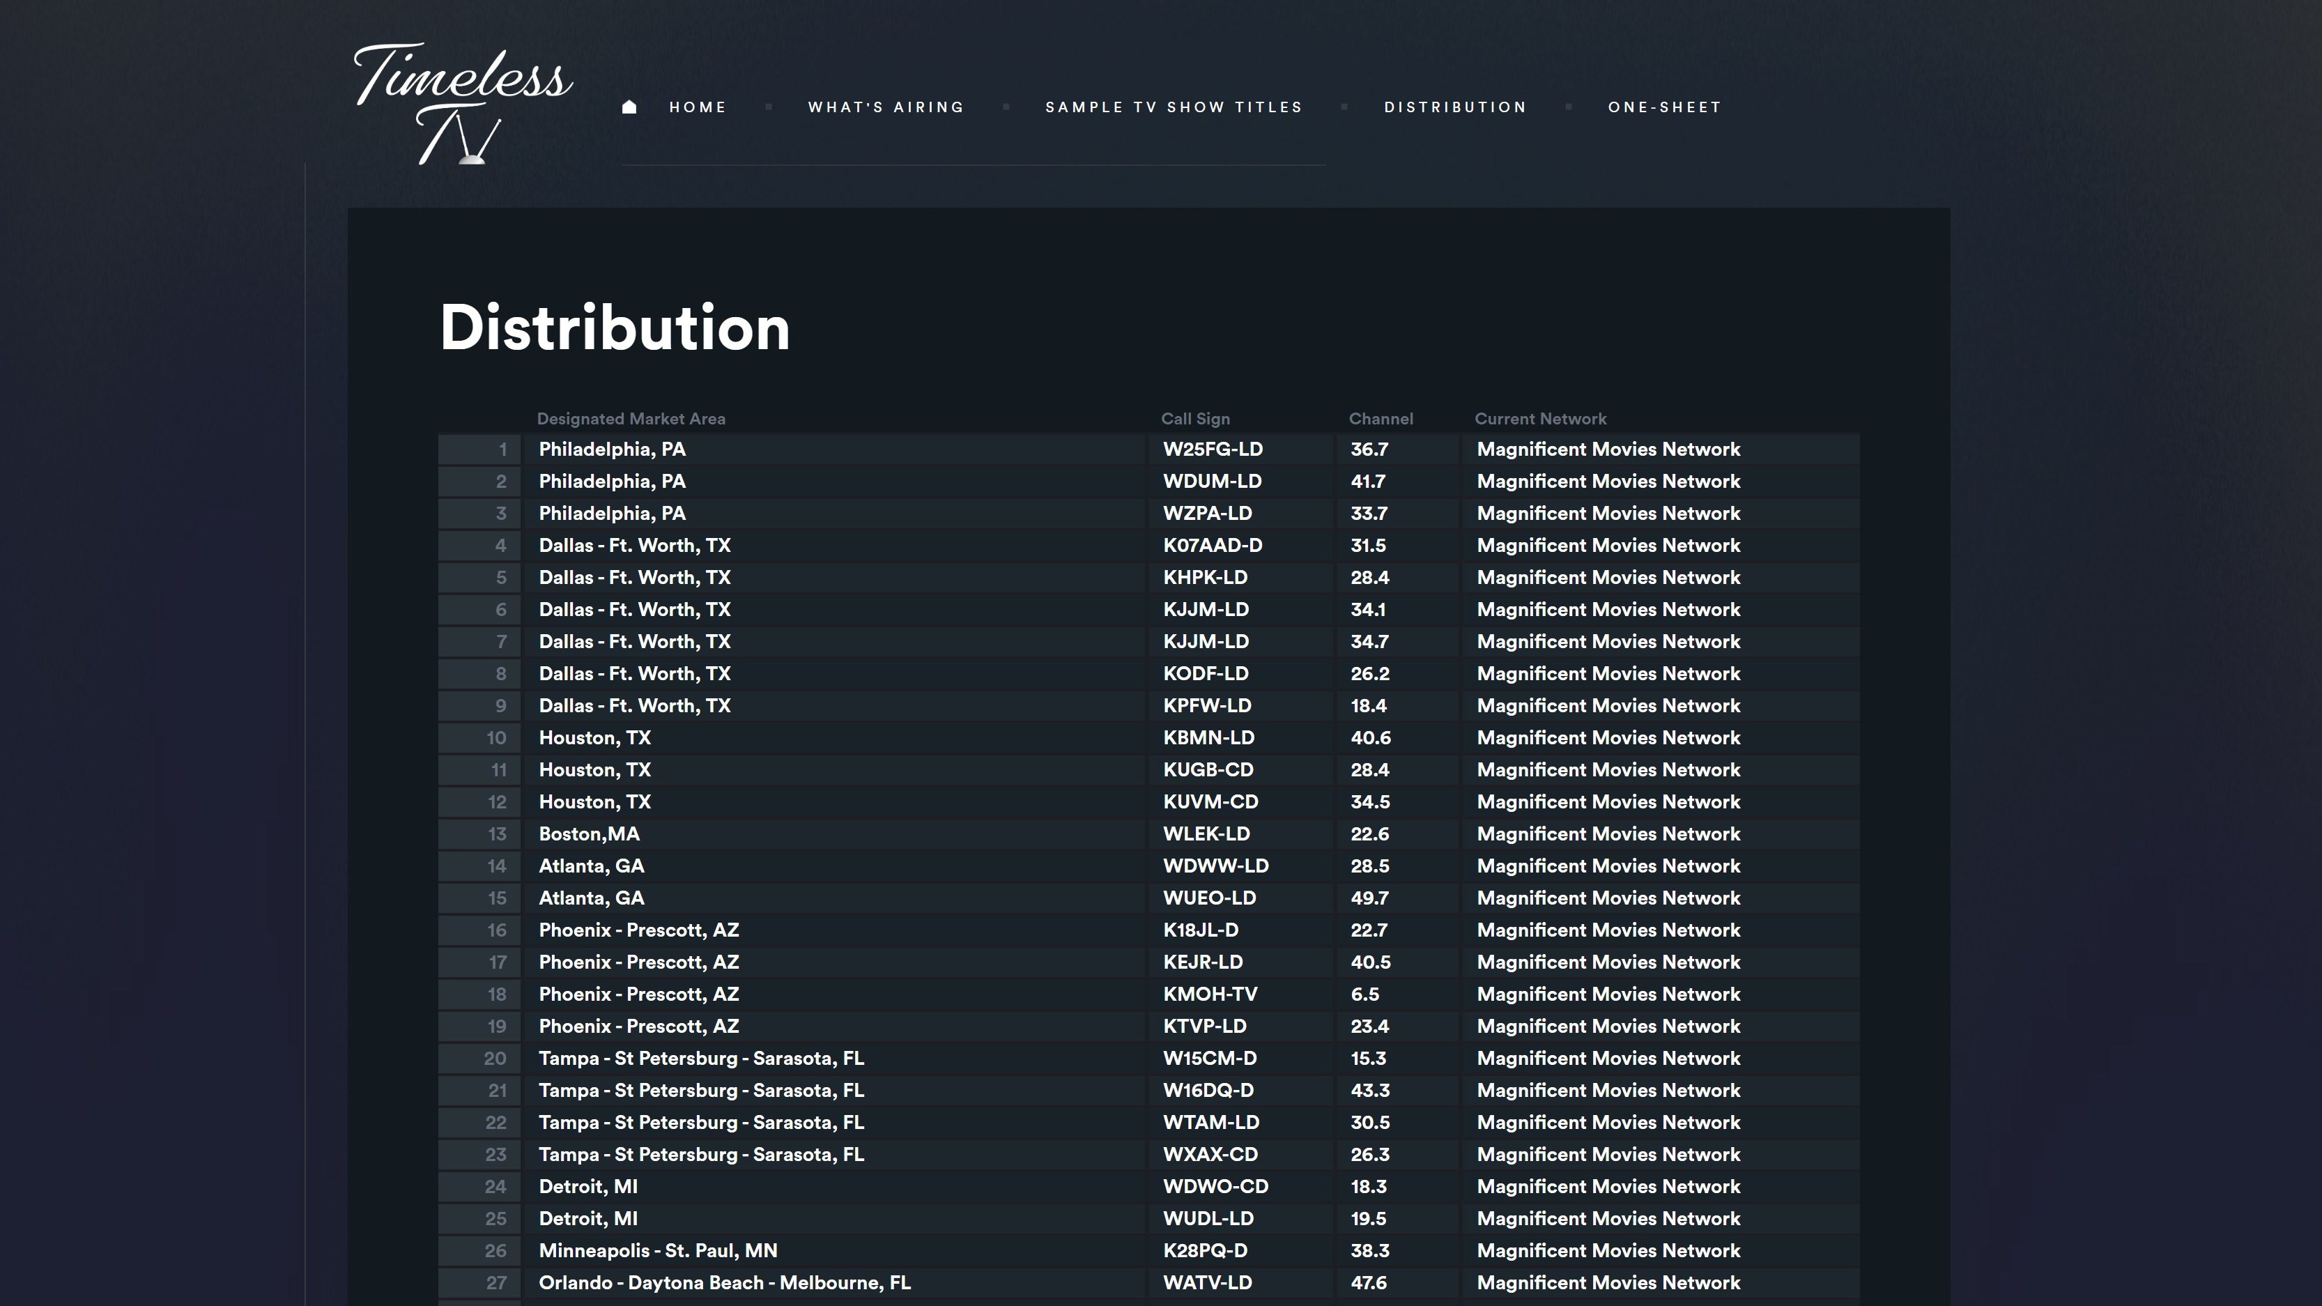Select call sign KPFW-LD
The width and height of the screenshot is (2322, 1306).
point(1207,706)
